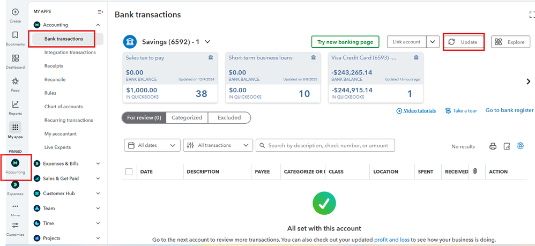Expand the Link account dropdown arrow
The width and height of the screenshot is (535, 246).
[x=433, y=42]
